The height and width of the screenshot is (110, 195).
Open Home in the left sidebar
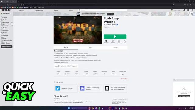click(4, 17)
